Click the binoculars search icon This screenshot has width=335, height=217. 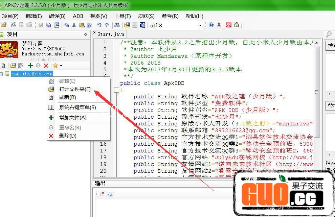pyautogui.click(x=117, y=25)
